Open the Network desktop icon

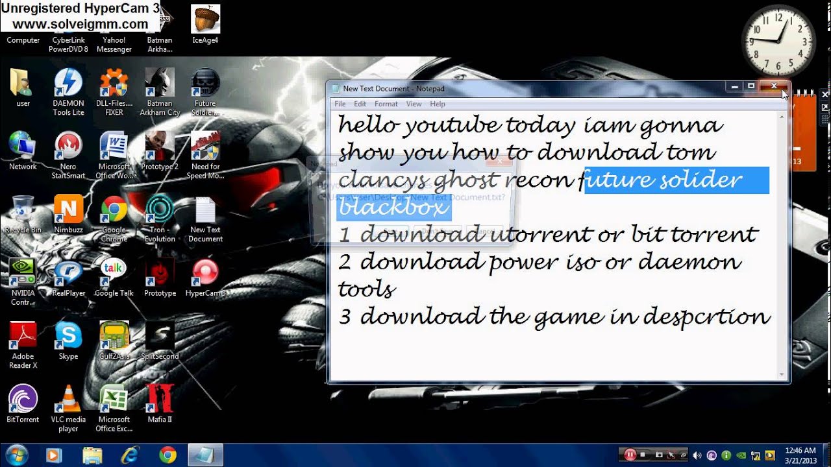[23, 150]
